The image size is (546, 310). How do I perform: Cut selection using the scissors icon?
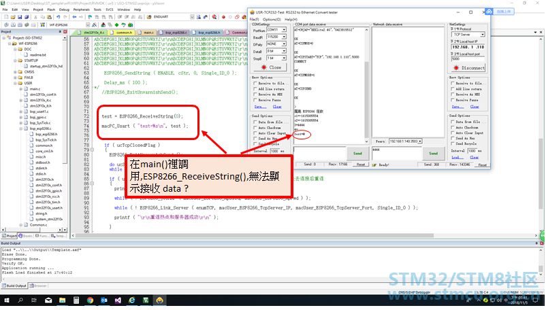pyautogui.click(x=35, y=17)
